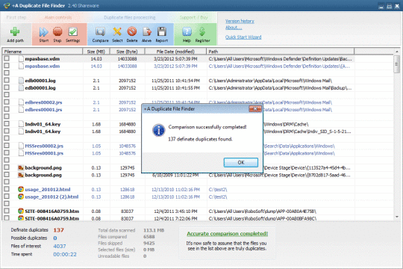The height and width of the screenshot is (269, 403).
Task: Click first edb00001.log document icon
Action: [21, 80]
